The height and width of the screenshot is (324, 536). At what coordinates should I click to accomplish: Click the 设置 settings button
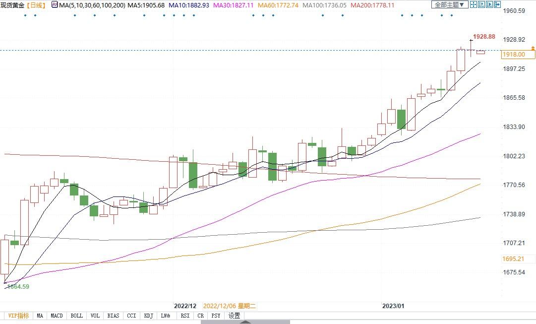235,316
